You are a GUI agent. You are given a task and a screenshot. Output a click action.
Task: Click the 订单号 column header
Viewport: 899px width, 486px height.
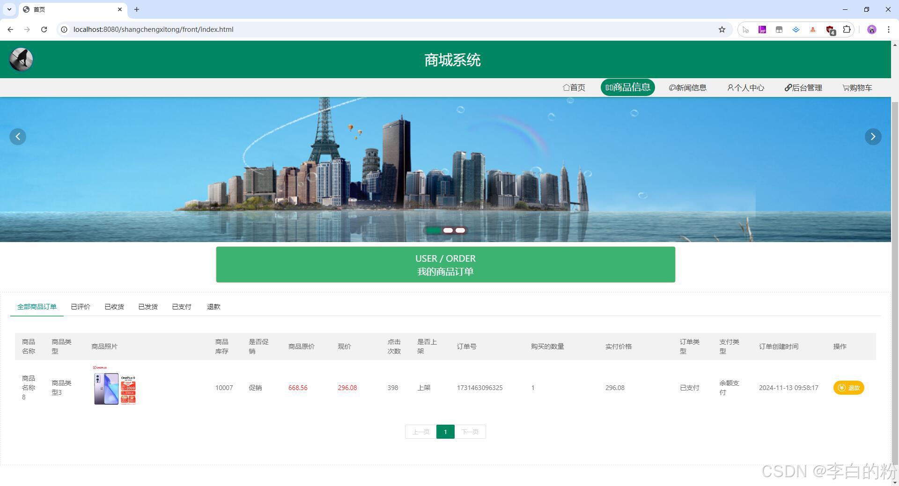tap(467, 346)
